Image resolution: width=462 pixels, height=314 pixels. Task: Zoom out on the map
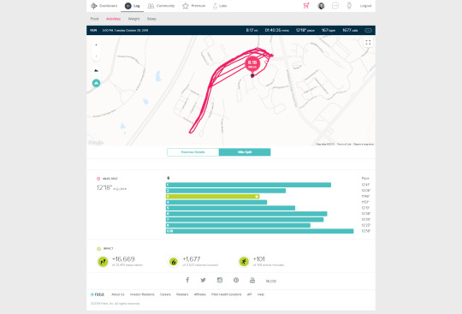coord(96,56)
